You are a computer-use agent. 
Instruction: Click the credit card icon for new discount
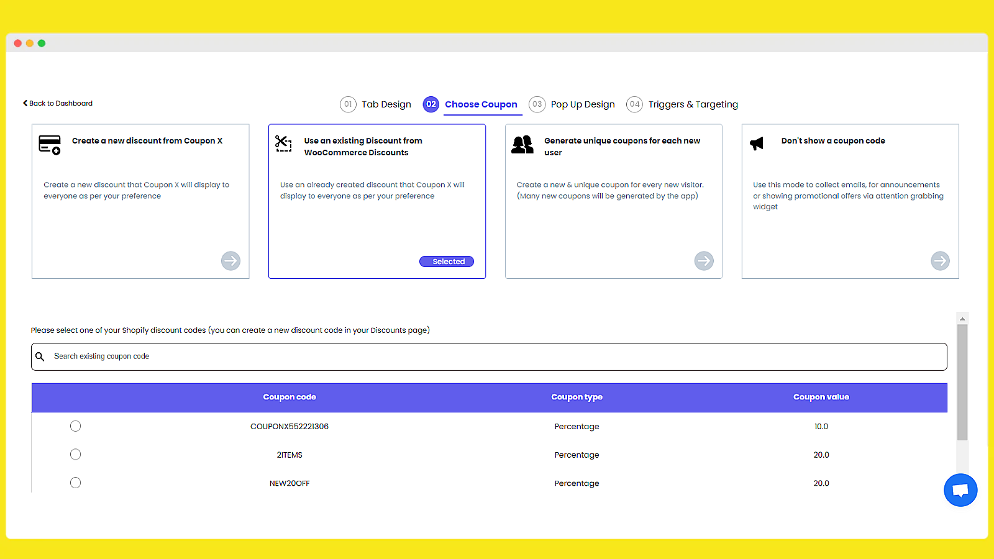(x=50, y=145)
